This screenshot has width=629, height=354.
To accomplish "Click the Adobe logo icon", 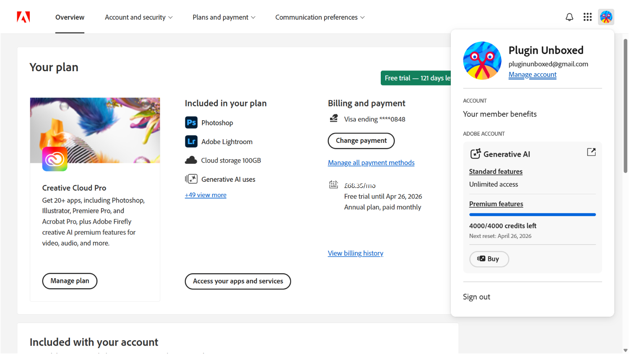I will pos(23,17).
